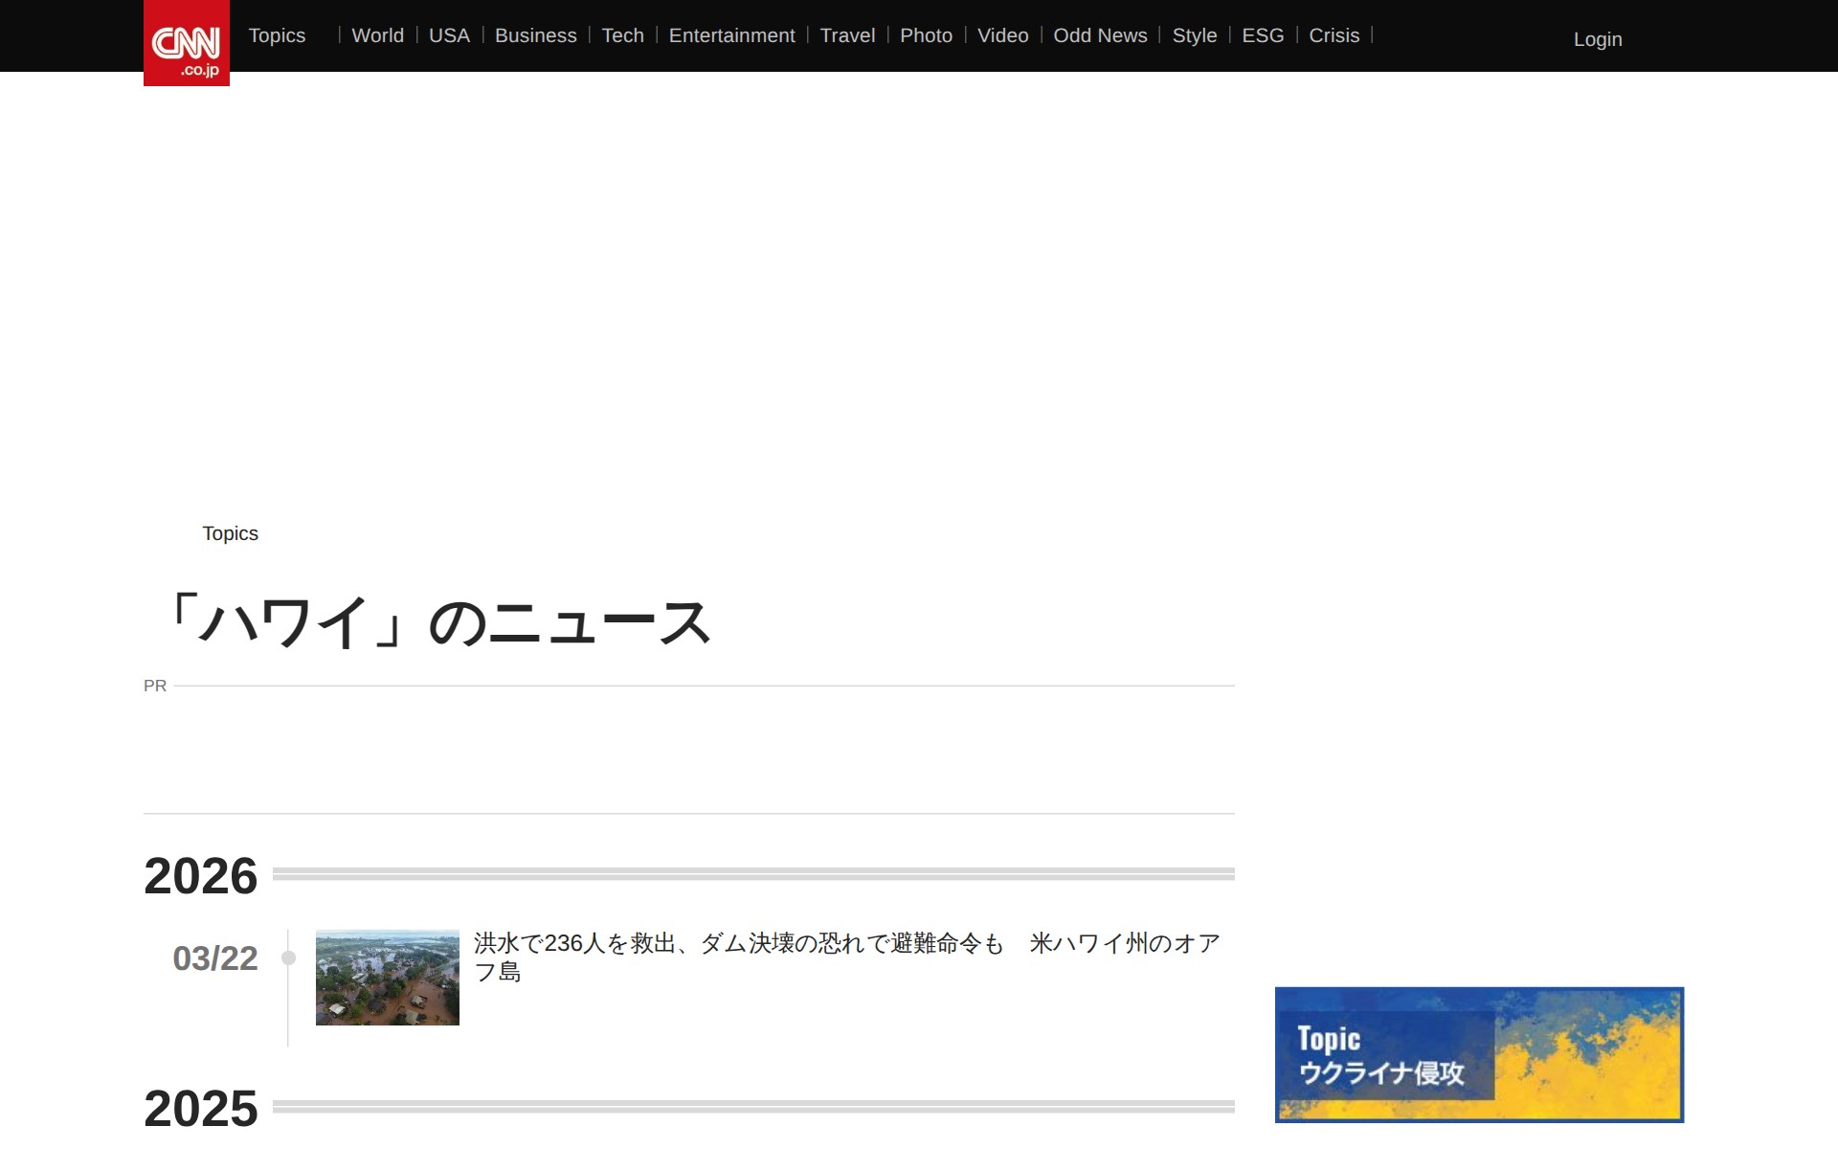
Task: Open the ウクライナ侵攻 Topic banner
Action: (x=1478, y=1054)
